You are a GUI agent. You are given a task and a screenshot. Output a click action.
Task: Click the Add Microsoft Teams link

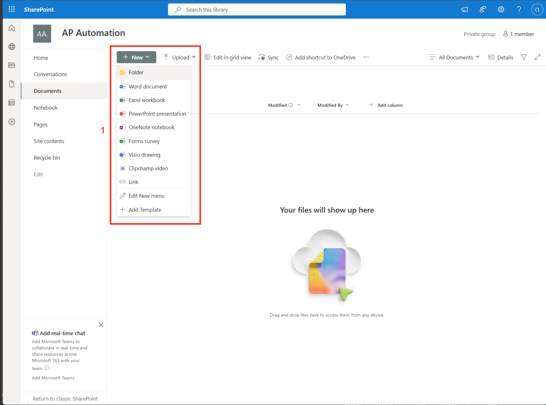click(x=53, y=378)
